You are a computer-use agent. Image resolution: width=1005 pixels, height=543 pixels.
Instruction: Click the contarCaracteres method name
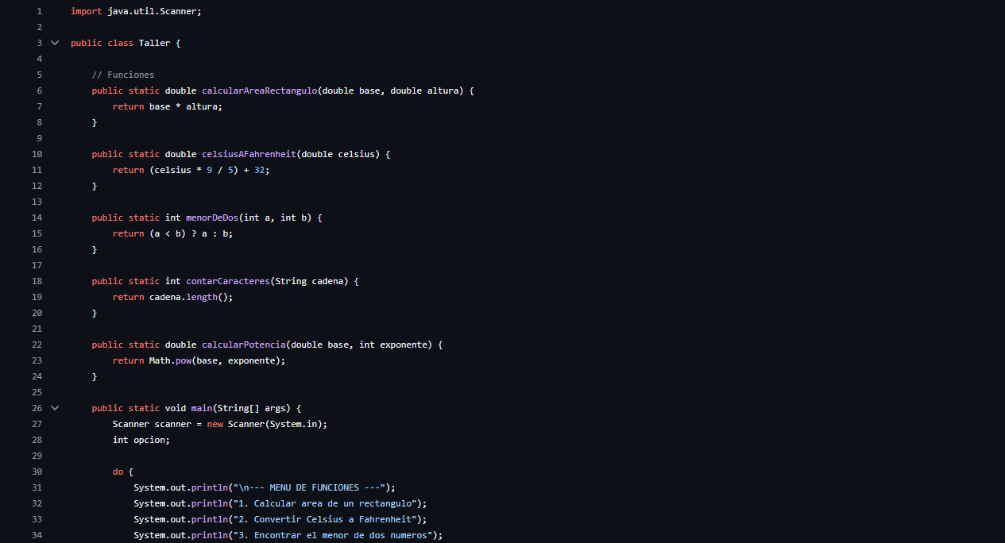coord(227,281)
